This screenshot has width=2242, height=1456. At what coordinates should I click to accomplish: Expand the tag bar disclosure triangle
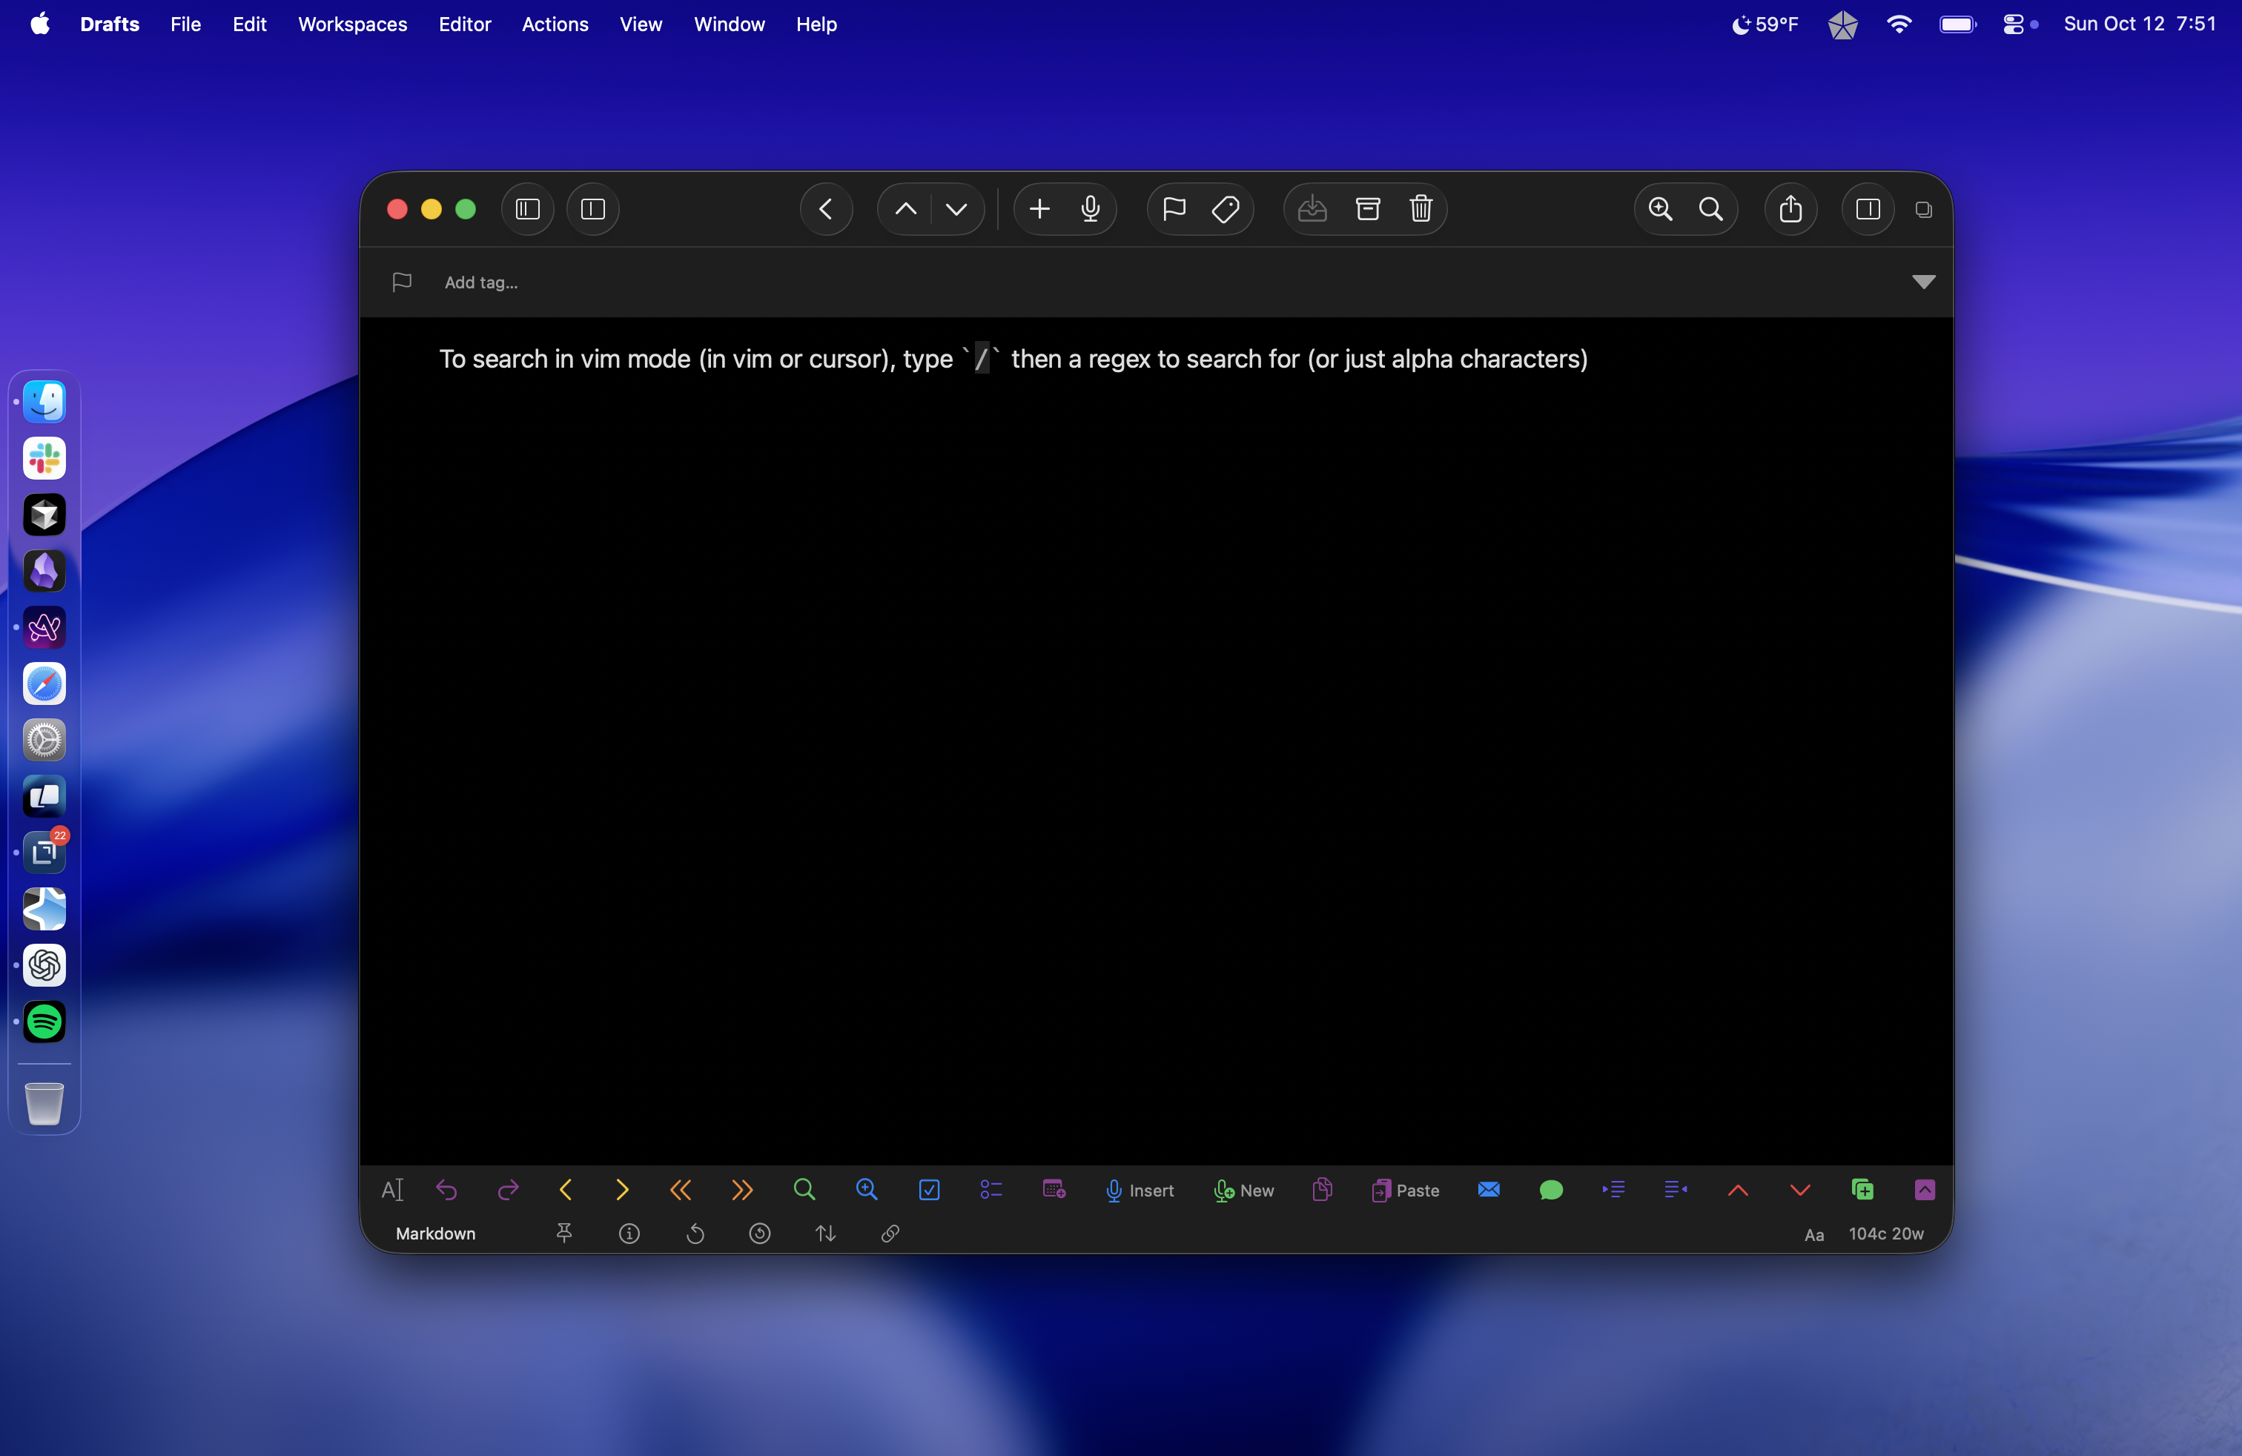(x=1922, y=282)
